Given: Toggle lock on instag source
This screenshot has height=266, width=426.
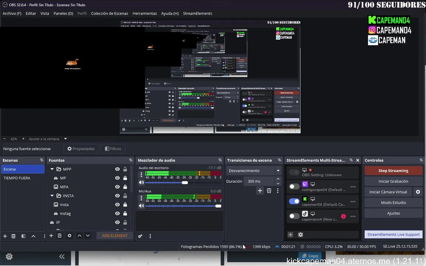Looking at the screenshot, I should click(x=125, y=214).
